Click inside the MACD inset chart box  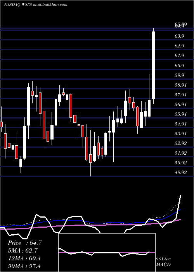tap(107, 253)
